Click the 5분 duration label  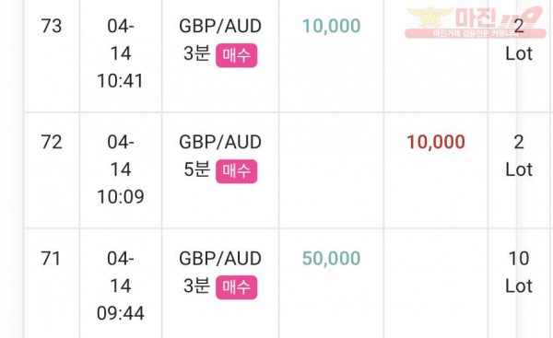pos(196,169)
